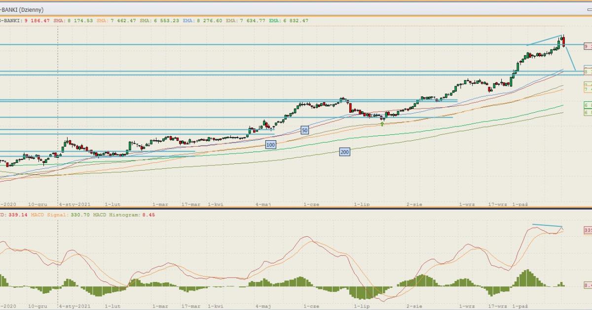Screen dimensions: 592x310
Task: Select the green EMA 6 832.47 legend entry
Action: (x=288, y=21)
